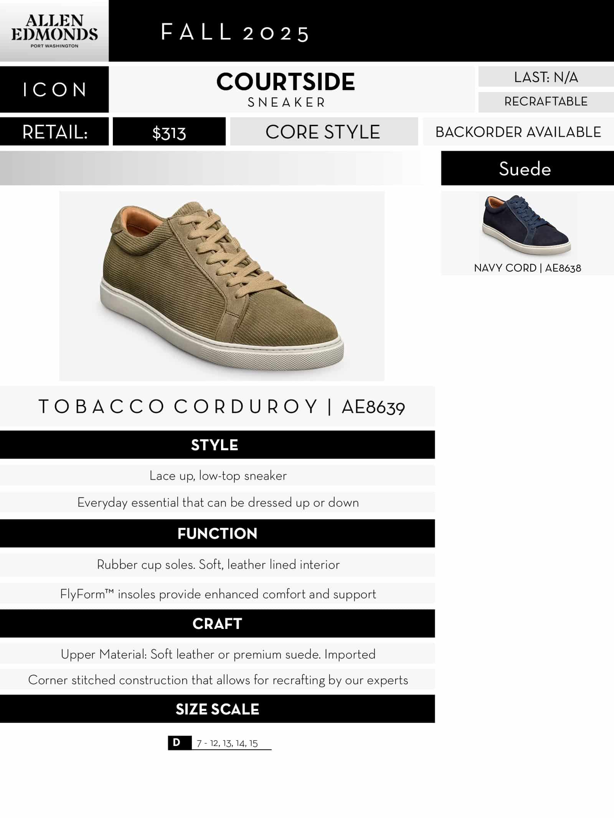
Task: Click the TOBACCO CORDUROY | AE8639 label
Action: [x=221, y=407]
